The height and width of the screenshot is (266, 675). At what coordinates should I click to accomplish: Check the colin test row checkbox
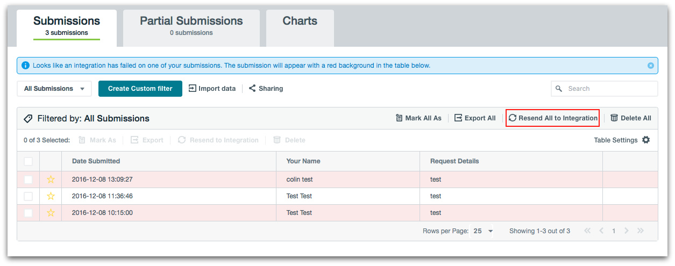pos(29,179)
